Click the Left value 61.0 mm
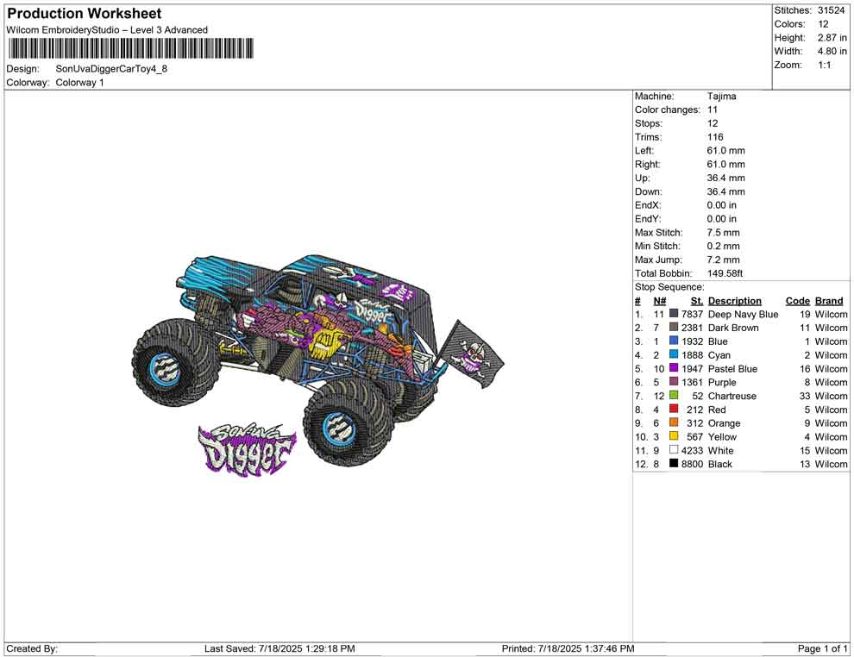This screenshot has height=657, width=854. tap(726, 150)
